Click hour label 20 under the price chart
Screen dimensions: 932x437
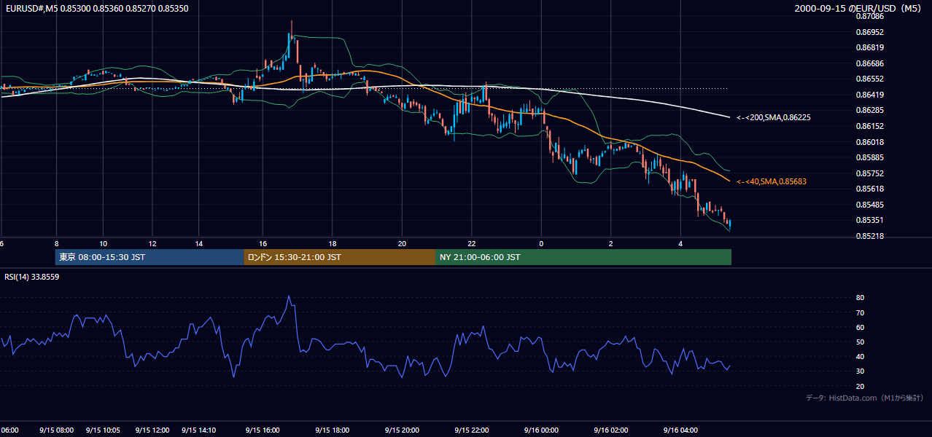coord(402,243)
